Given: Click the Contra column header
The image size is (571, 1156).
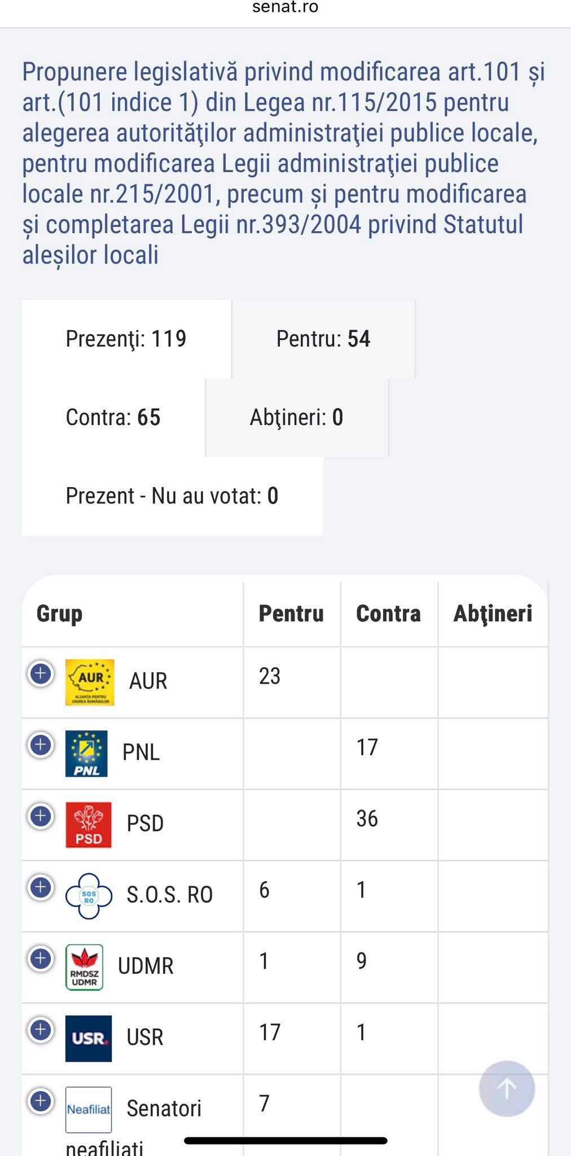Looking at the screenshot, I should click(x=388, y=614).
